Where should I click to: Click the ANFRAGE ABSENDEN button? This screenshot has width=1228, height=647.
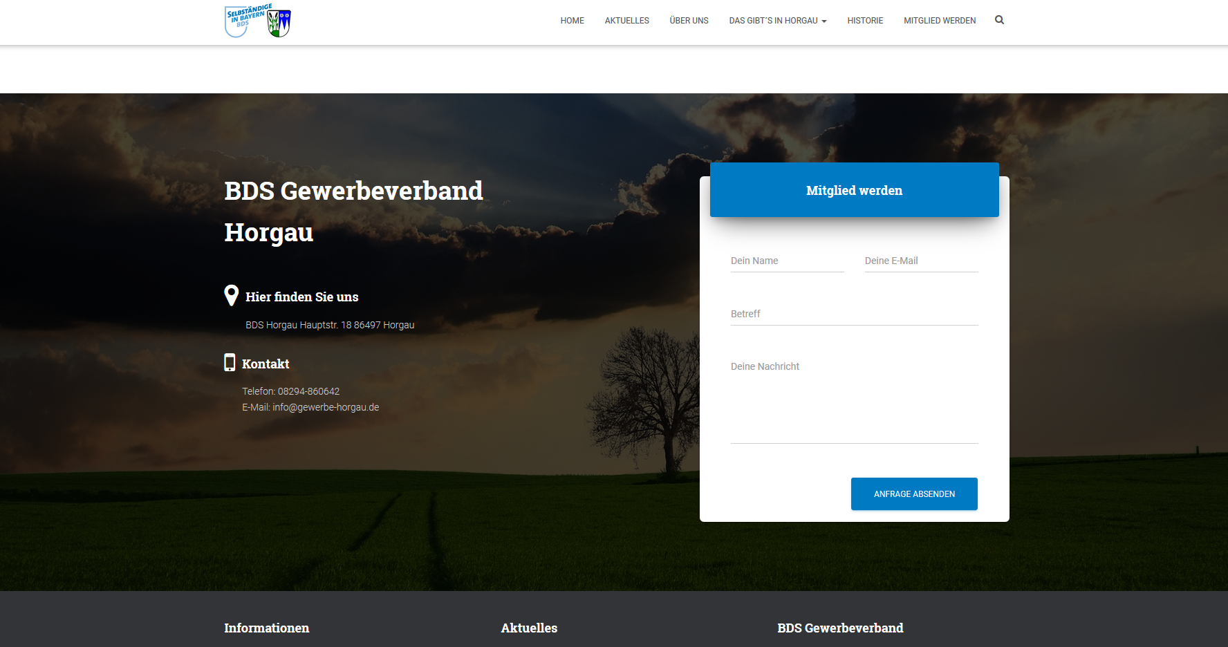(914, 494)
